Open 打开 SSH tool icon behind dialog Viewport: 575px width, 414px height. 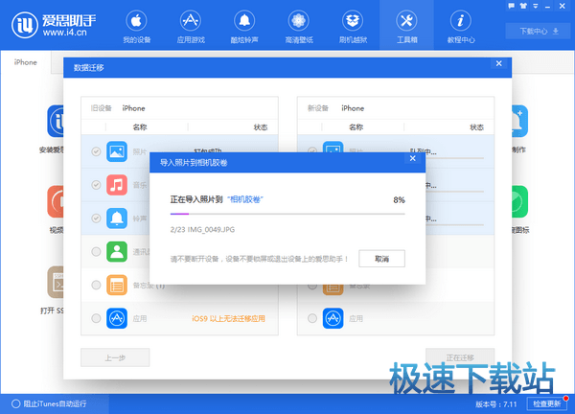pyautogui.click(x=55, y=283)
